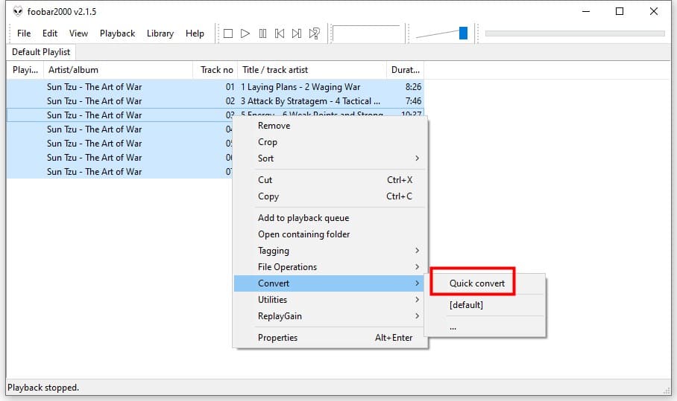This screenshot has height=401, width=677.
Task: Start playback with the Play button
Action: click(x=245, y=33)
